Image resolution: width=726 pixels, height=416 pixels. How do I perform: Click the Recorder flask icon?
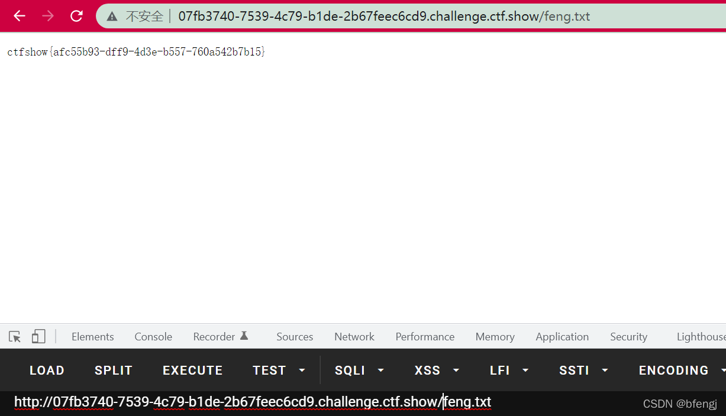coord(244,336)
